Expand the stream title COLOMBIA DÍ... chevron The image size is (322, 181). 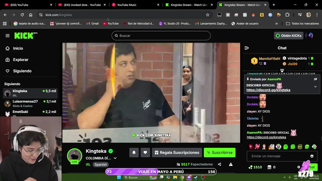pyautogui.click(x=115, y=158)
